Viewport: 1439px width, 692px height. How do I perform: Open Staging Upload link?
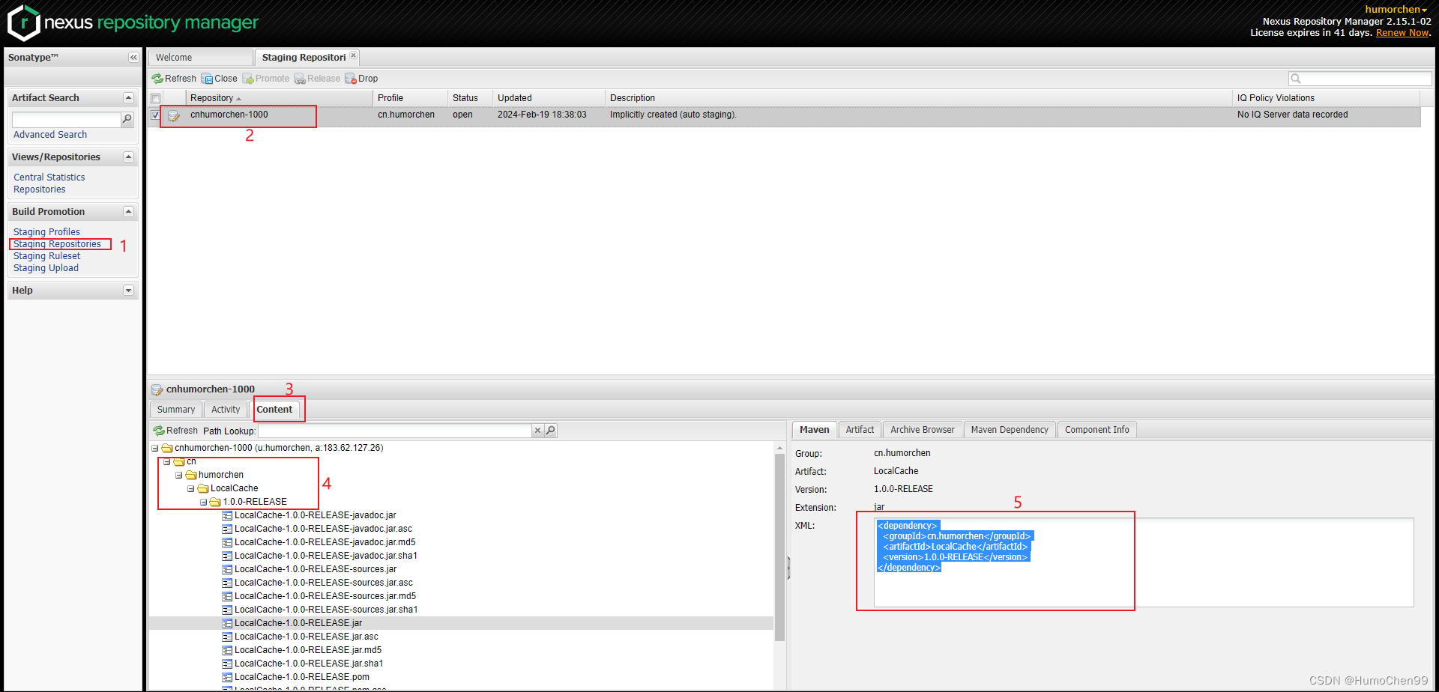(x=46, y=268)
